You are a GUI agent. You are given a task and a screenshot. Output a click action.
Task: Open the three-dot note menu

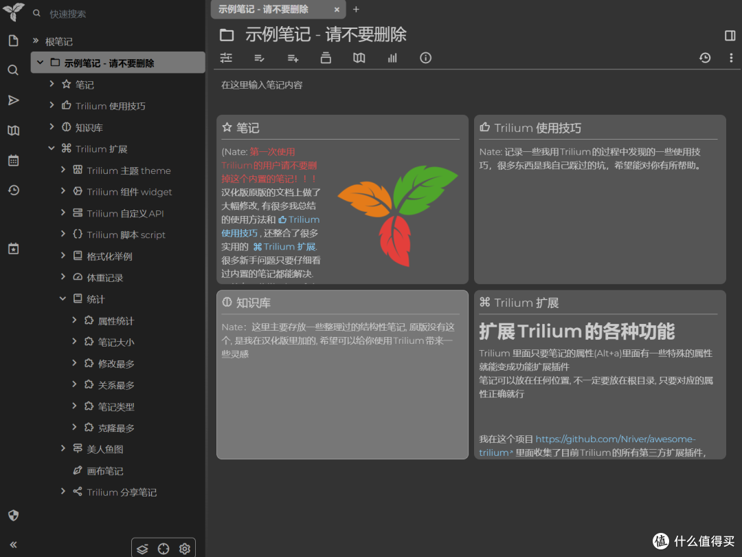[730, 58]
